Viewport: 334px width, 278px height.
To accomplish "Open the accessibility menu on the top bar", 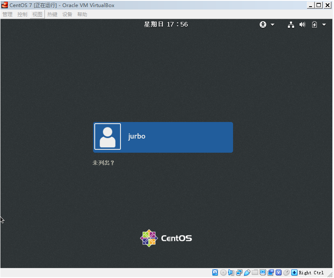I will tap(263, 24).
